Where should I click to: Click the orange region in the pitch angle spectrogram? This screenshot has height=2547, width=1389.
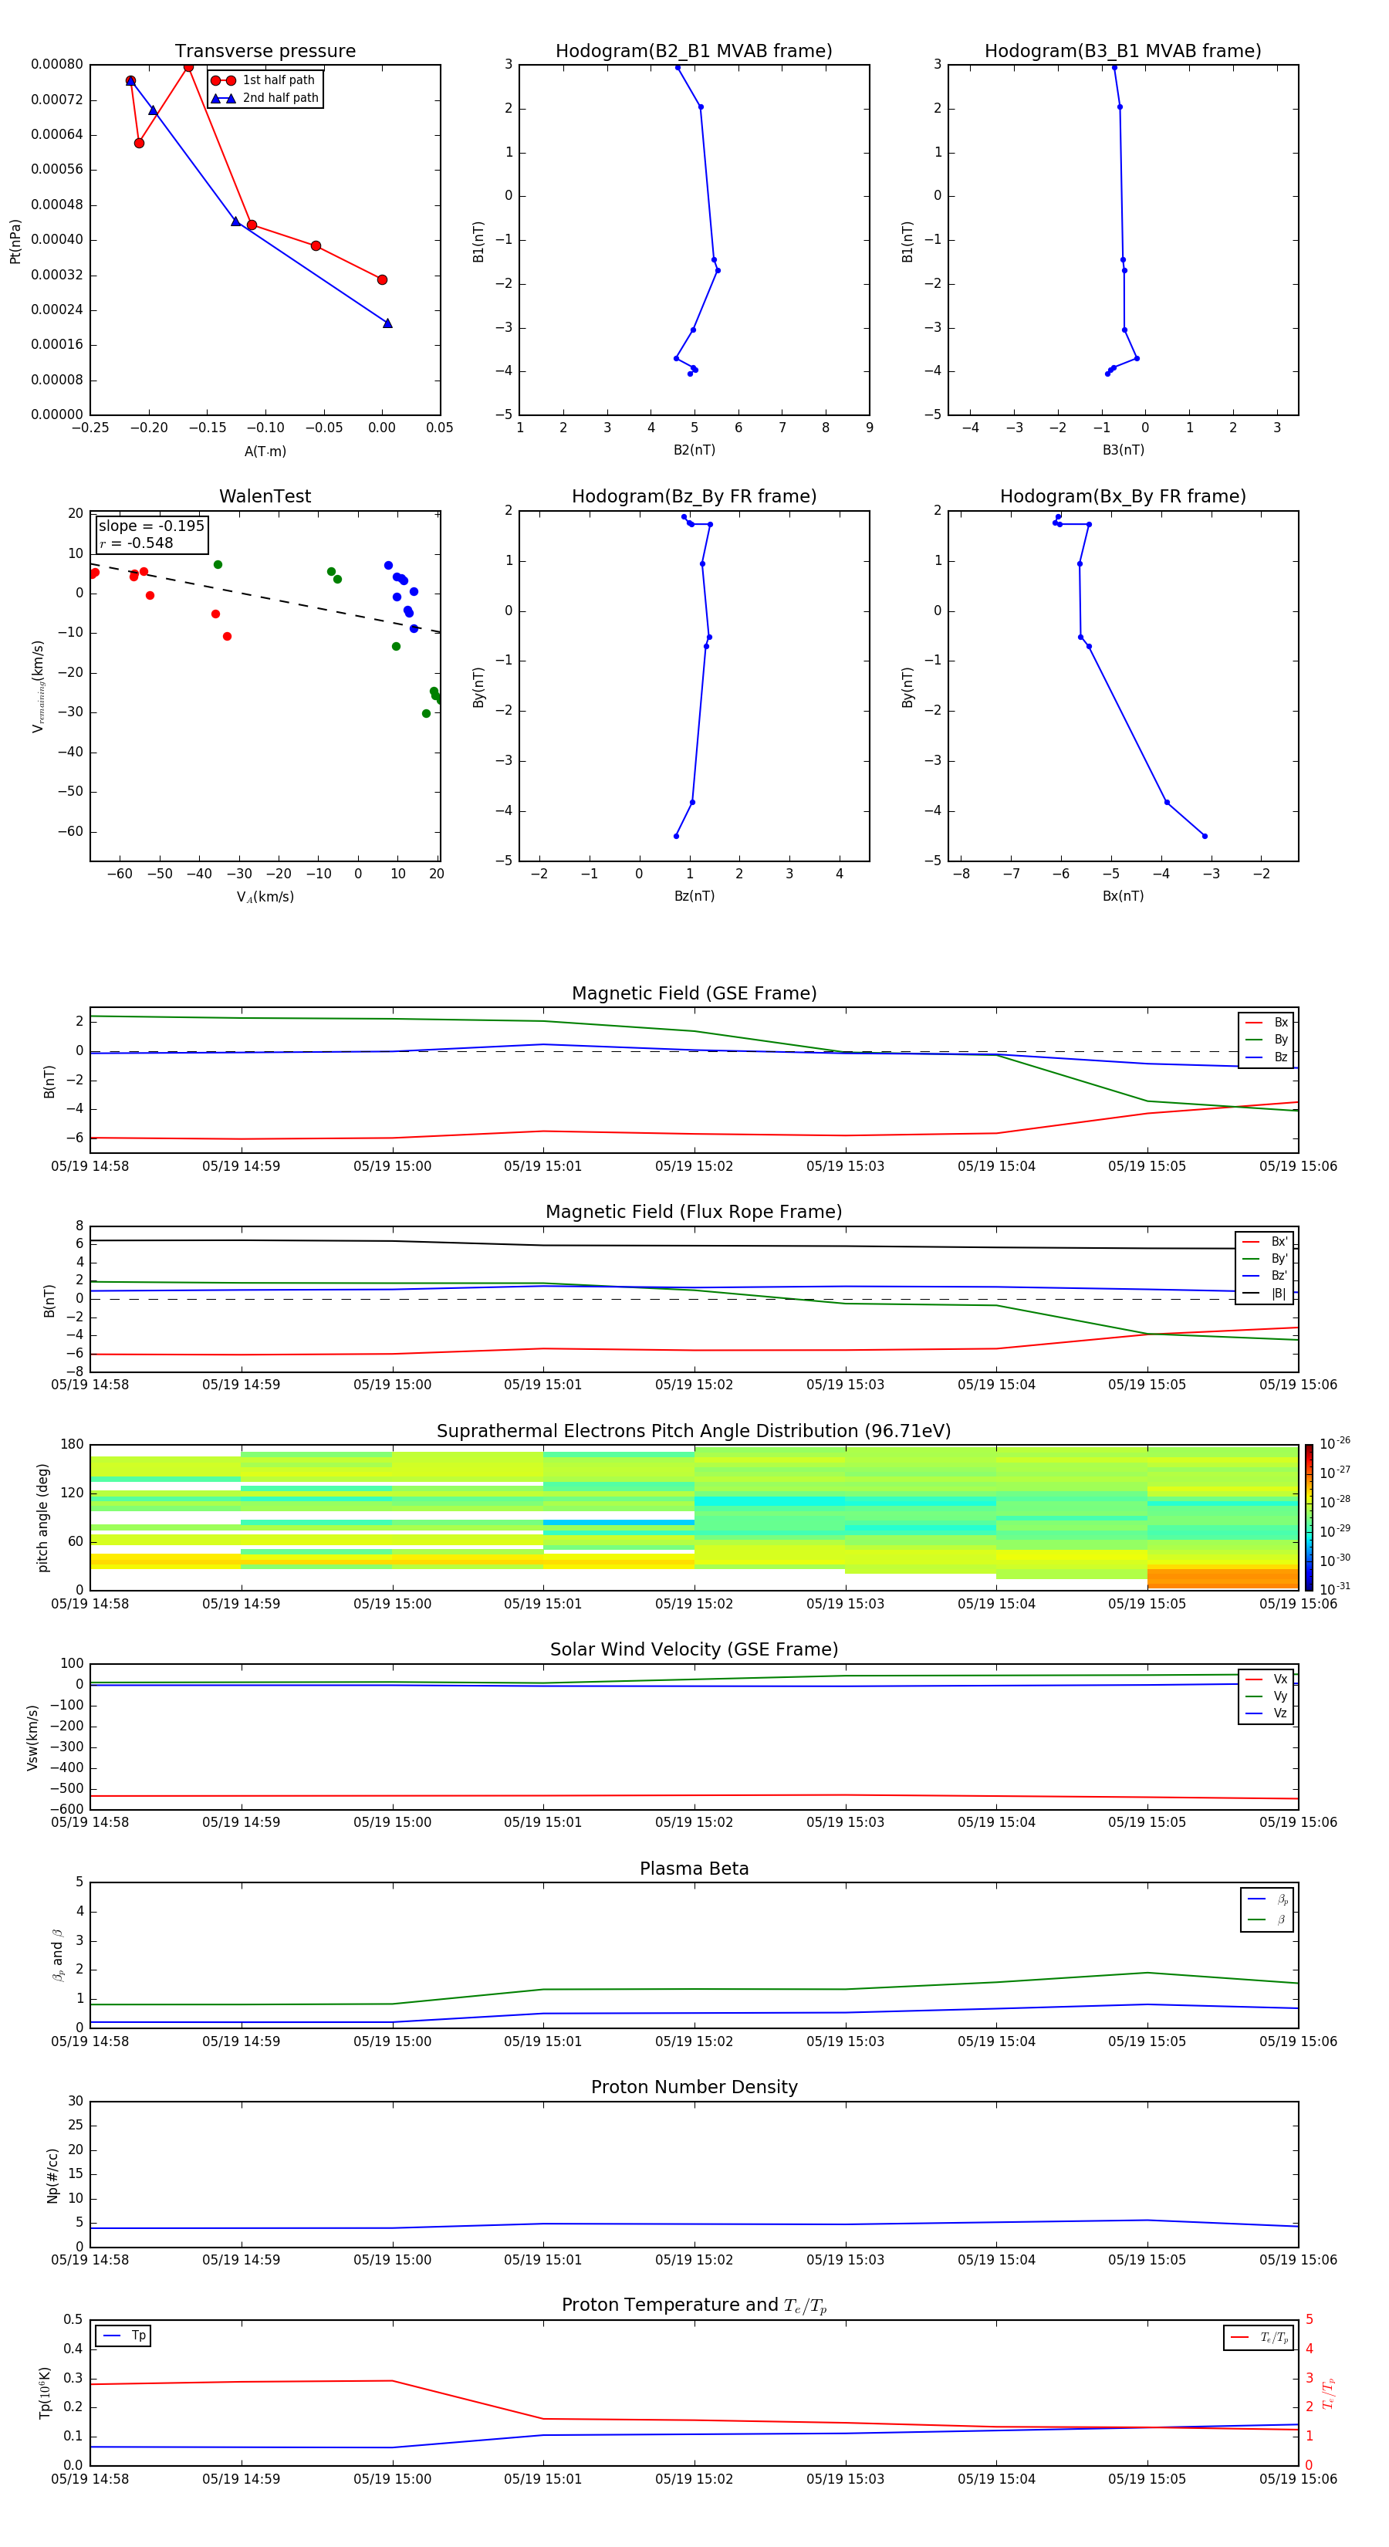coord(1222,1578)
